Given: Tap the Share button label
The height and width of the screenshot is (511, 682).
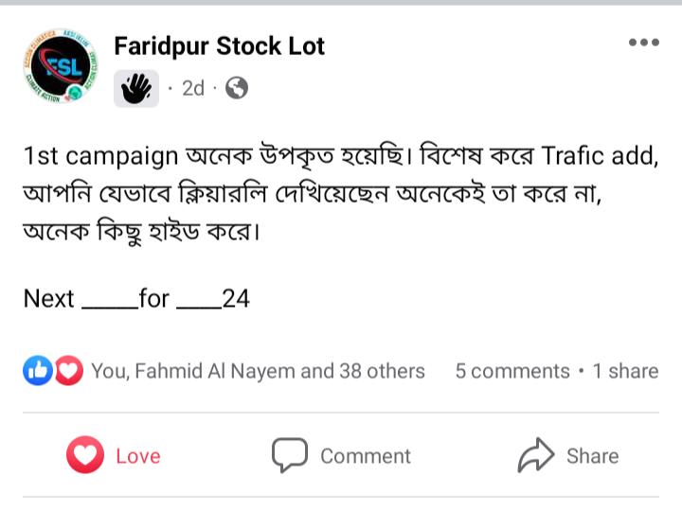Looking at the screenshot, I should [x=592, y=456].
